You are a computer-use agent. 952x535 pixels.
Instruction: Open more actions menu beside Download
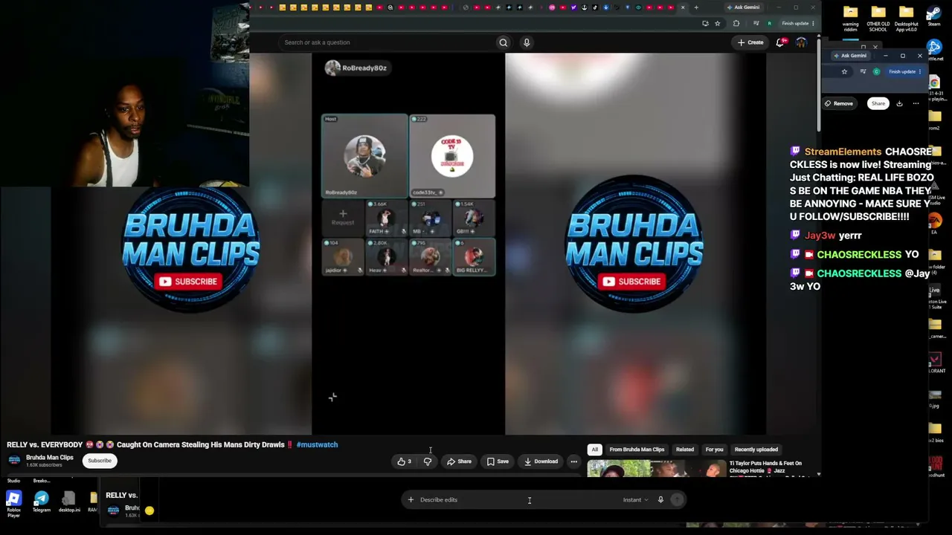(x=573, y=461)
